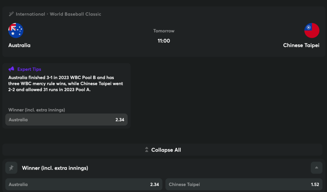Click the Expert Tips megaphone icon

point(11,69)
